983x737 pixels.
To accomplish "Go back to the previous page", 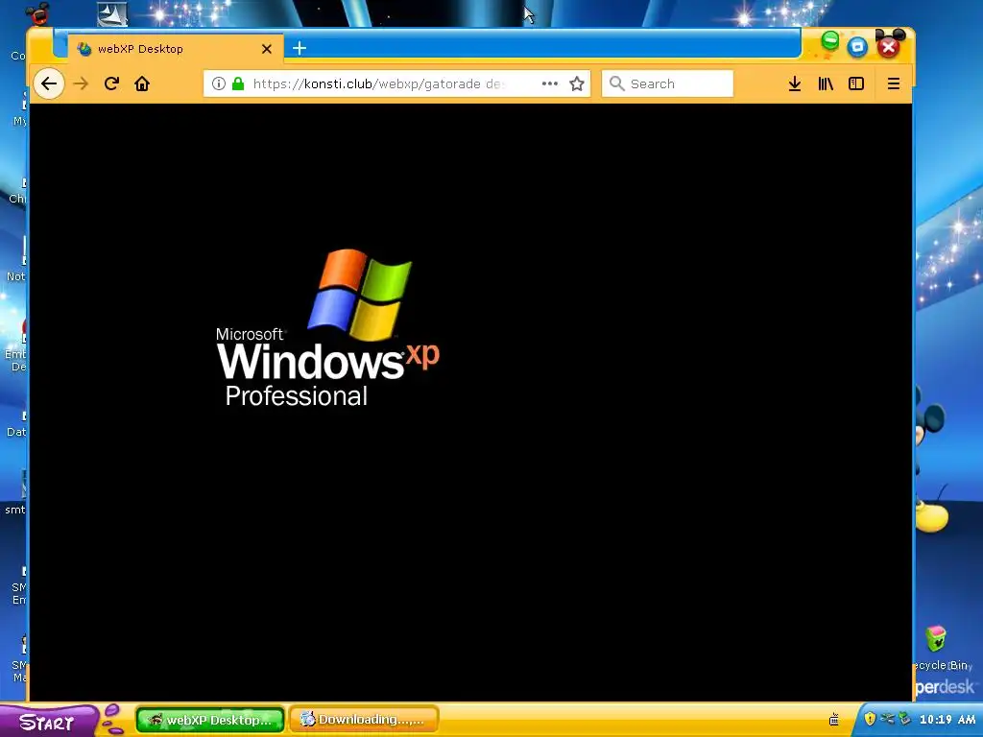I will tap(48, 84).
